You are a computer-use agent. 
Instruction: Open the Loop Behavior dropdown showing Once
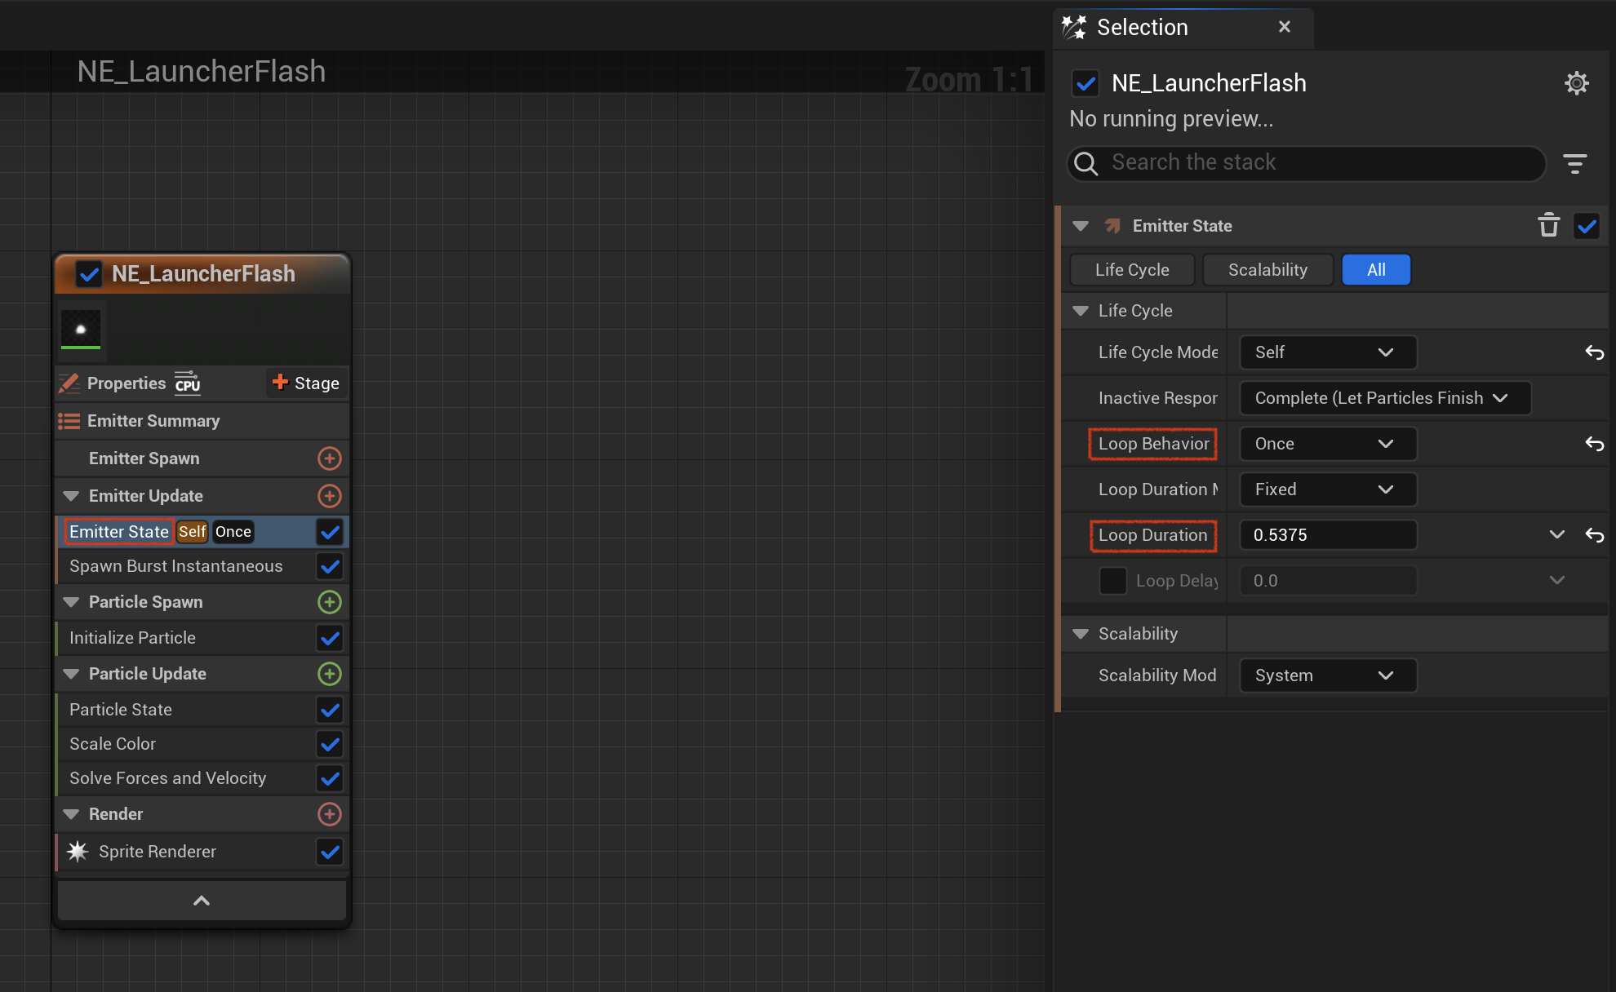click(x=1328, y=444)
